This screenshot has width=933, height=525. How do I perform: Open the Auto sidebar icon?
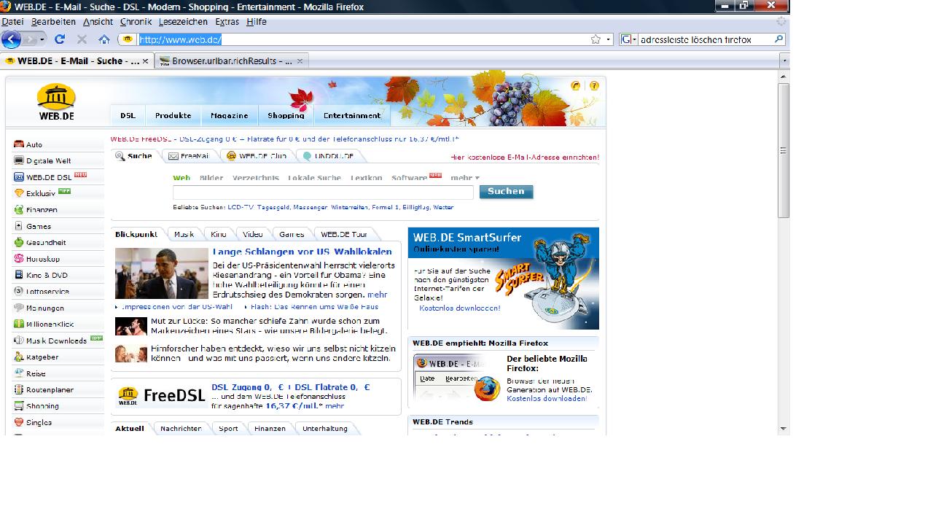pyautogui.click(x=19, y=144)
